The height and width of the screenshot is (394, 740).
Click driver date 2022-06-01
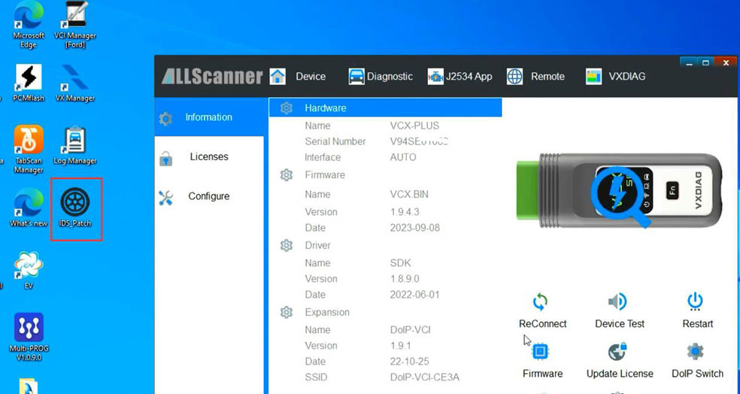tap(415, 295)
